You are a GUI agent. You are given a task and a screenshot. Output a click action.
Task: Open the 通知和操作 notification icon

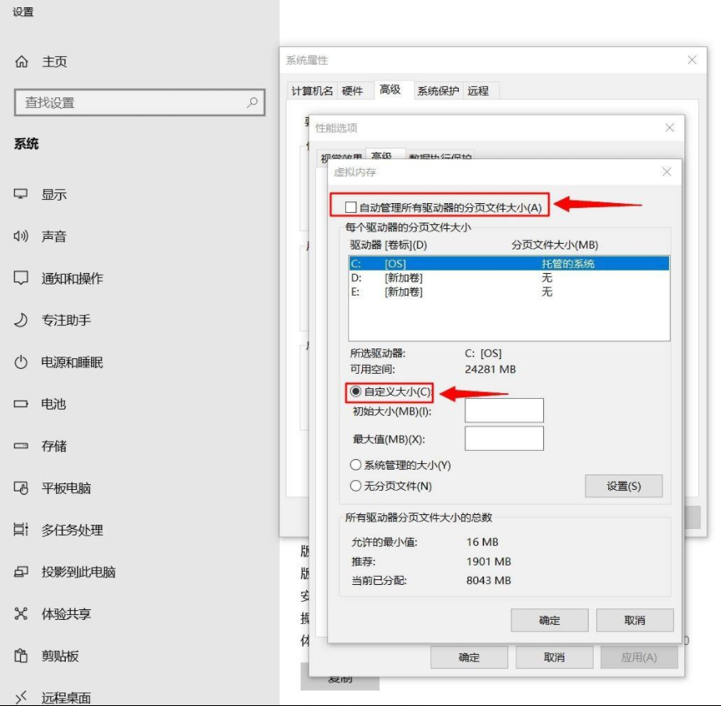[20, 278]
